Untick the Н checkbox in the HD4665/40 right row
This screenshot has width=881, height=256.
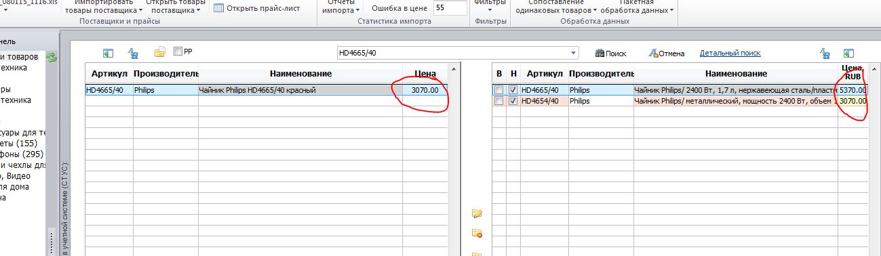tap(513, 89)
